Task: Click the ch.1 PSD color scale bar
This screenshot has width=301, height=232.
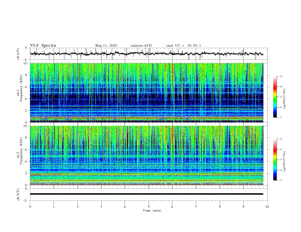Action: 275,97
